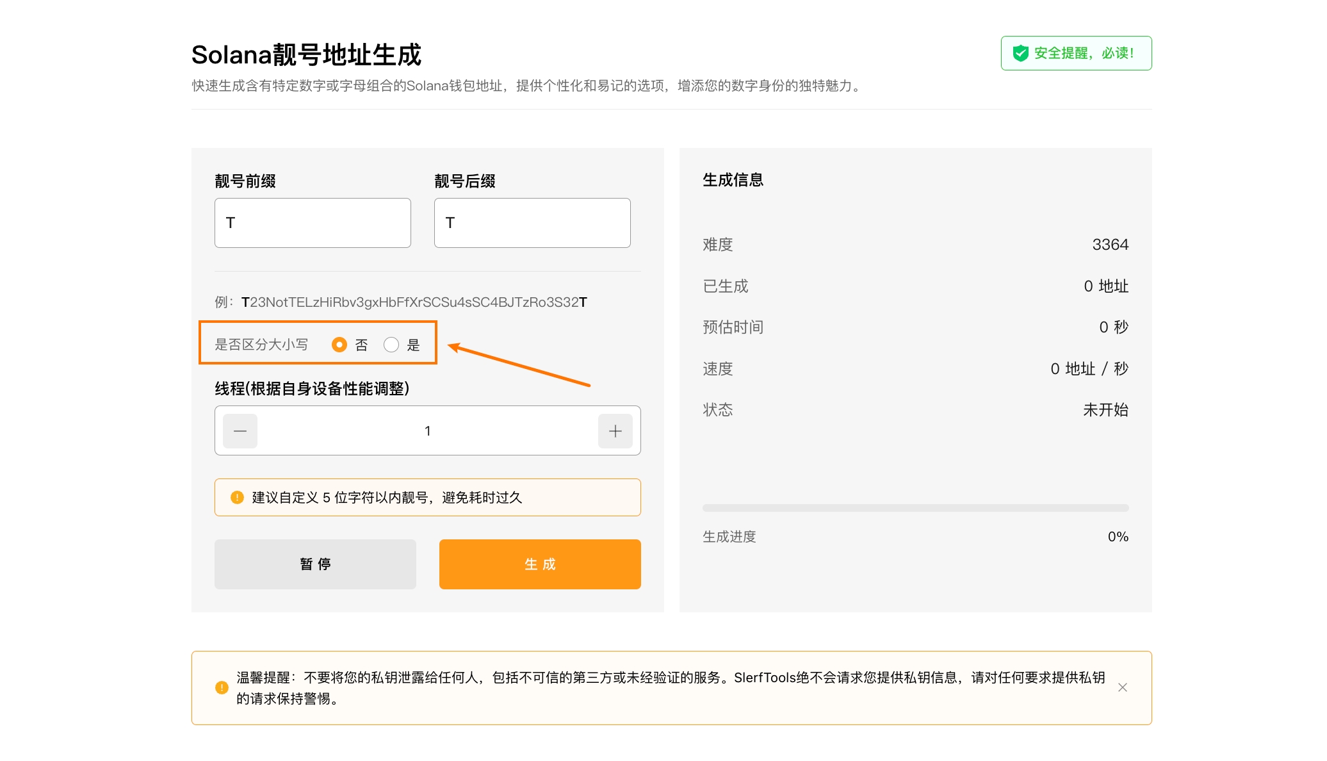
Task: Select 是 for case sensitivity
Action: (391, 345)
